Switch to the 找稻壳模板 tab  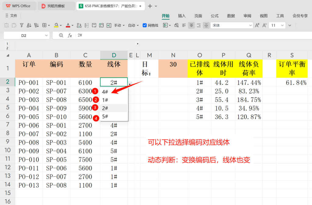[56, 6]
